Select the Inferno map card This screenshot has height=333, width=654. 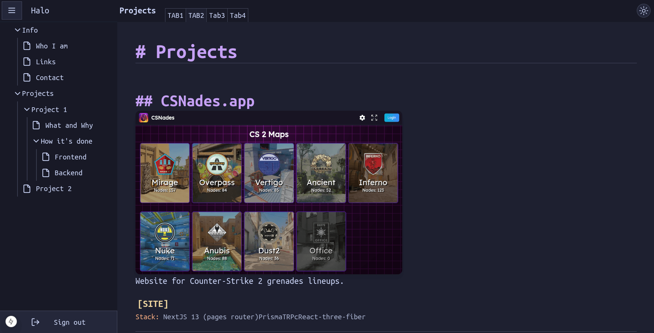(x=373, y=173)
